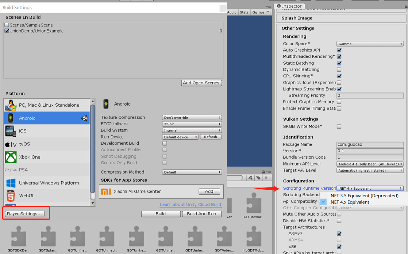Select the iOS platform icon

(x=11, y=131)
